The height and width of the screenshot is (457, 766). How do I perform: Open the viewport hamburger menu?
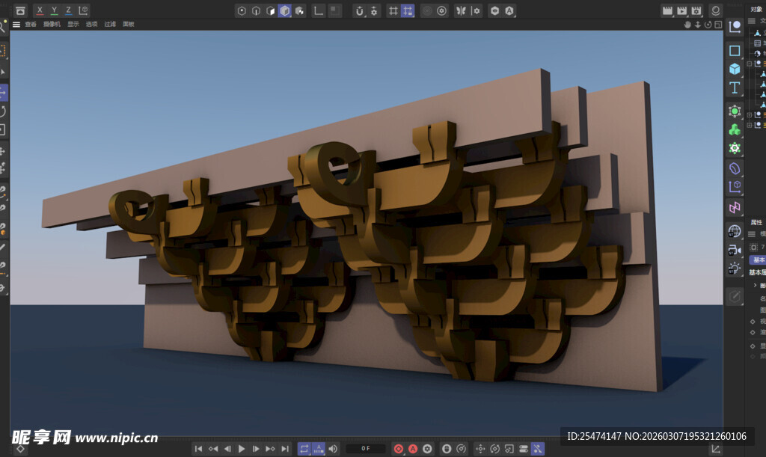tap(16, 24)
